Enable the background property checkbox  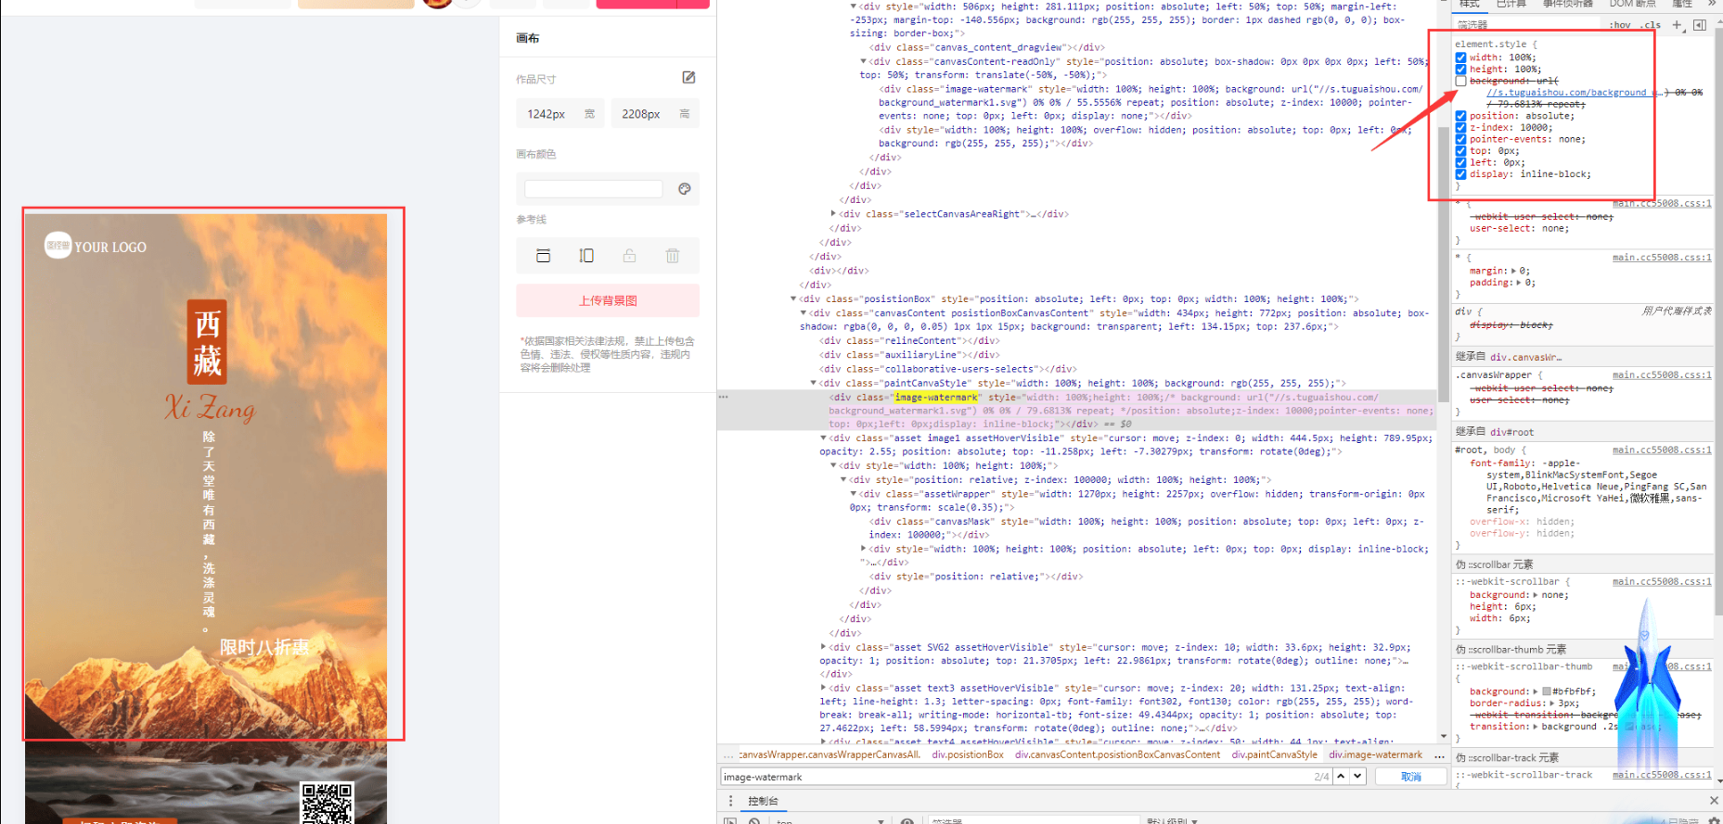(x=1460, y=82)
